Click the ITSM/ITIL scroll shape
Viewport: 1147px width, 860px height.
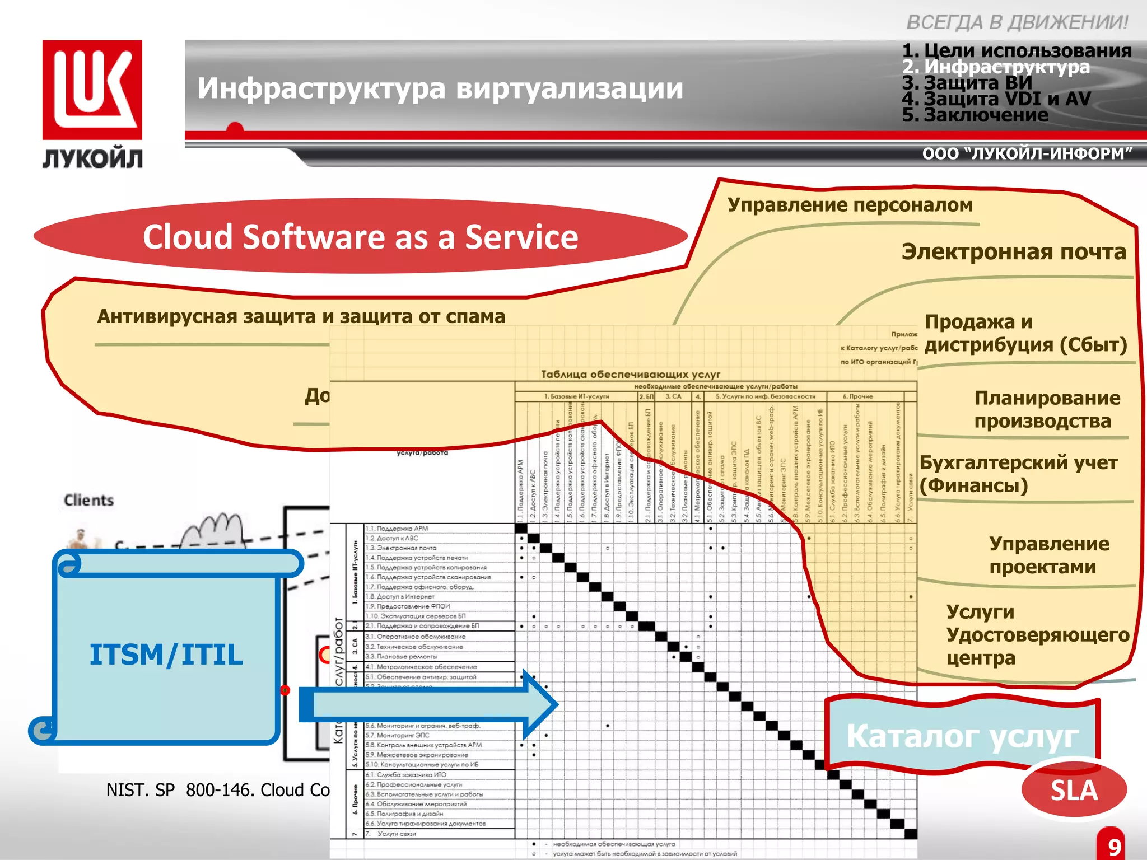click(166, 648)
